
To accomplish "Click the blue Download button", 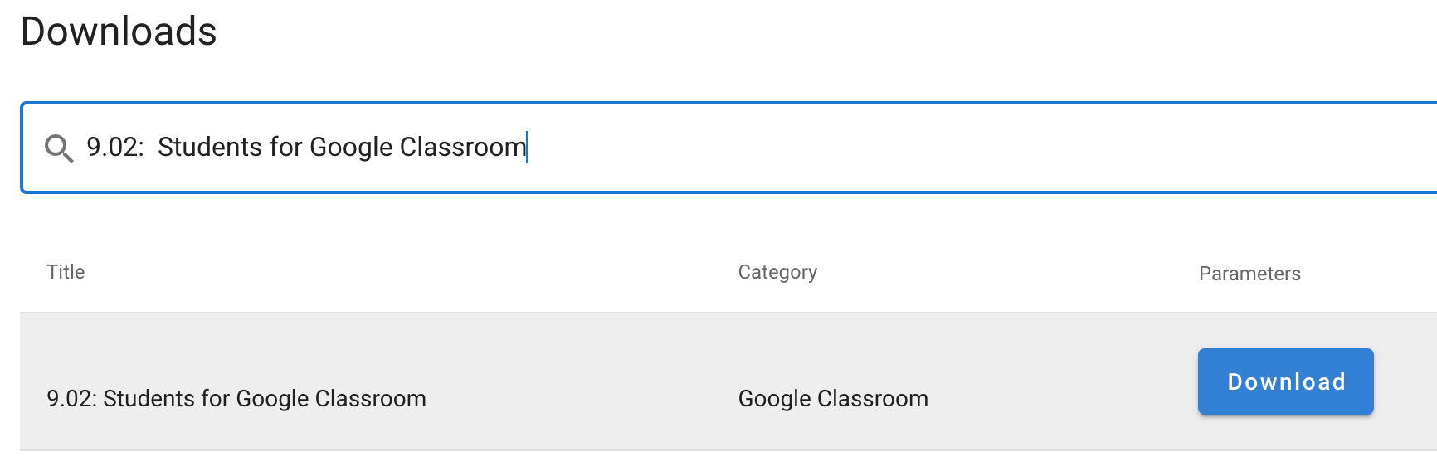I will pyautogui.click(x=1285, y=381).
